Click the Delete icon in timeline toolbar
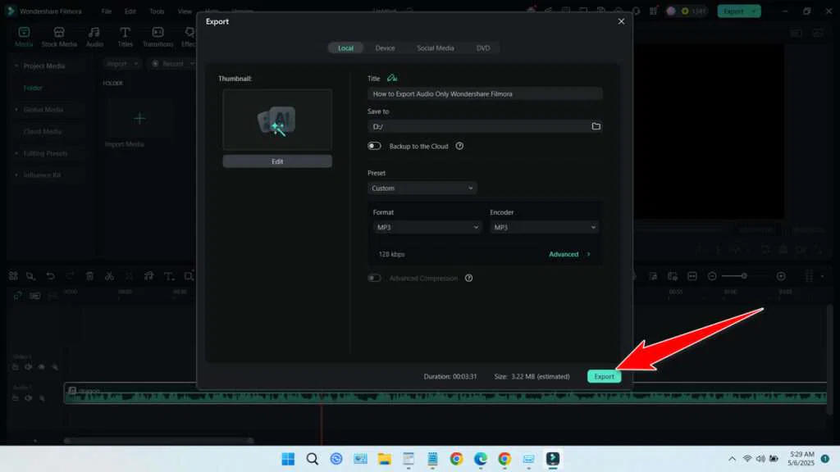 (90, 276)
